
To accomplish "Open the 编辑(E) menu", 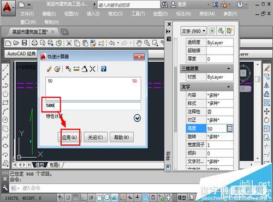I will click(49, 14).
